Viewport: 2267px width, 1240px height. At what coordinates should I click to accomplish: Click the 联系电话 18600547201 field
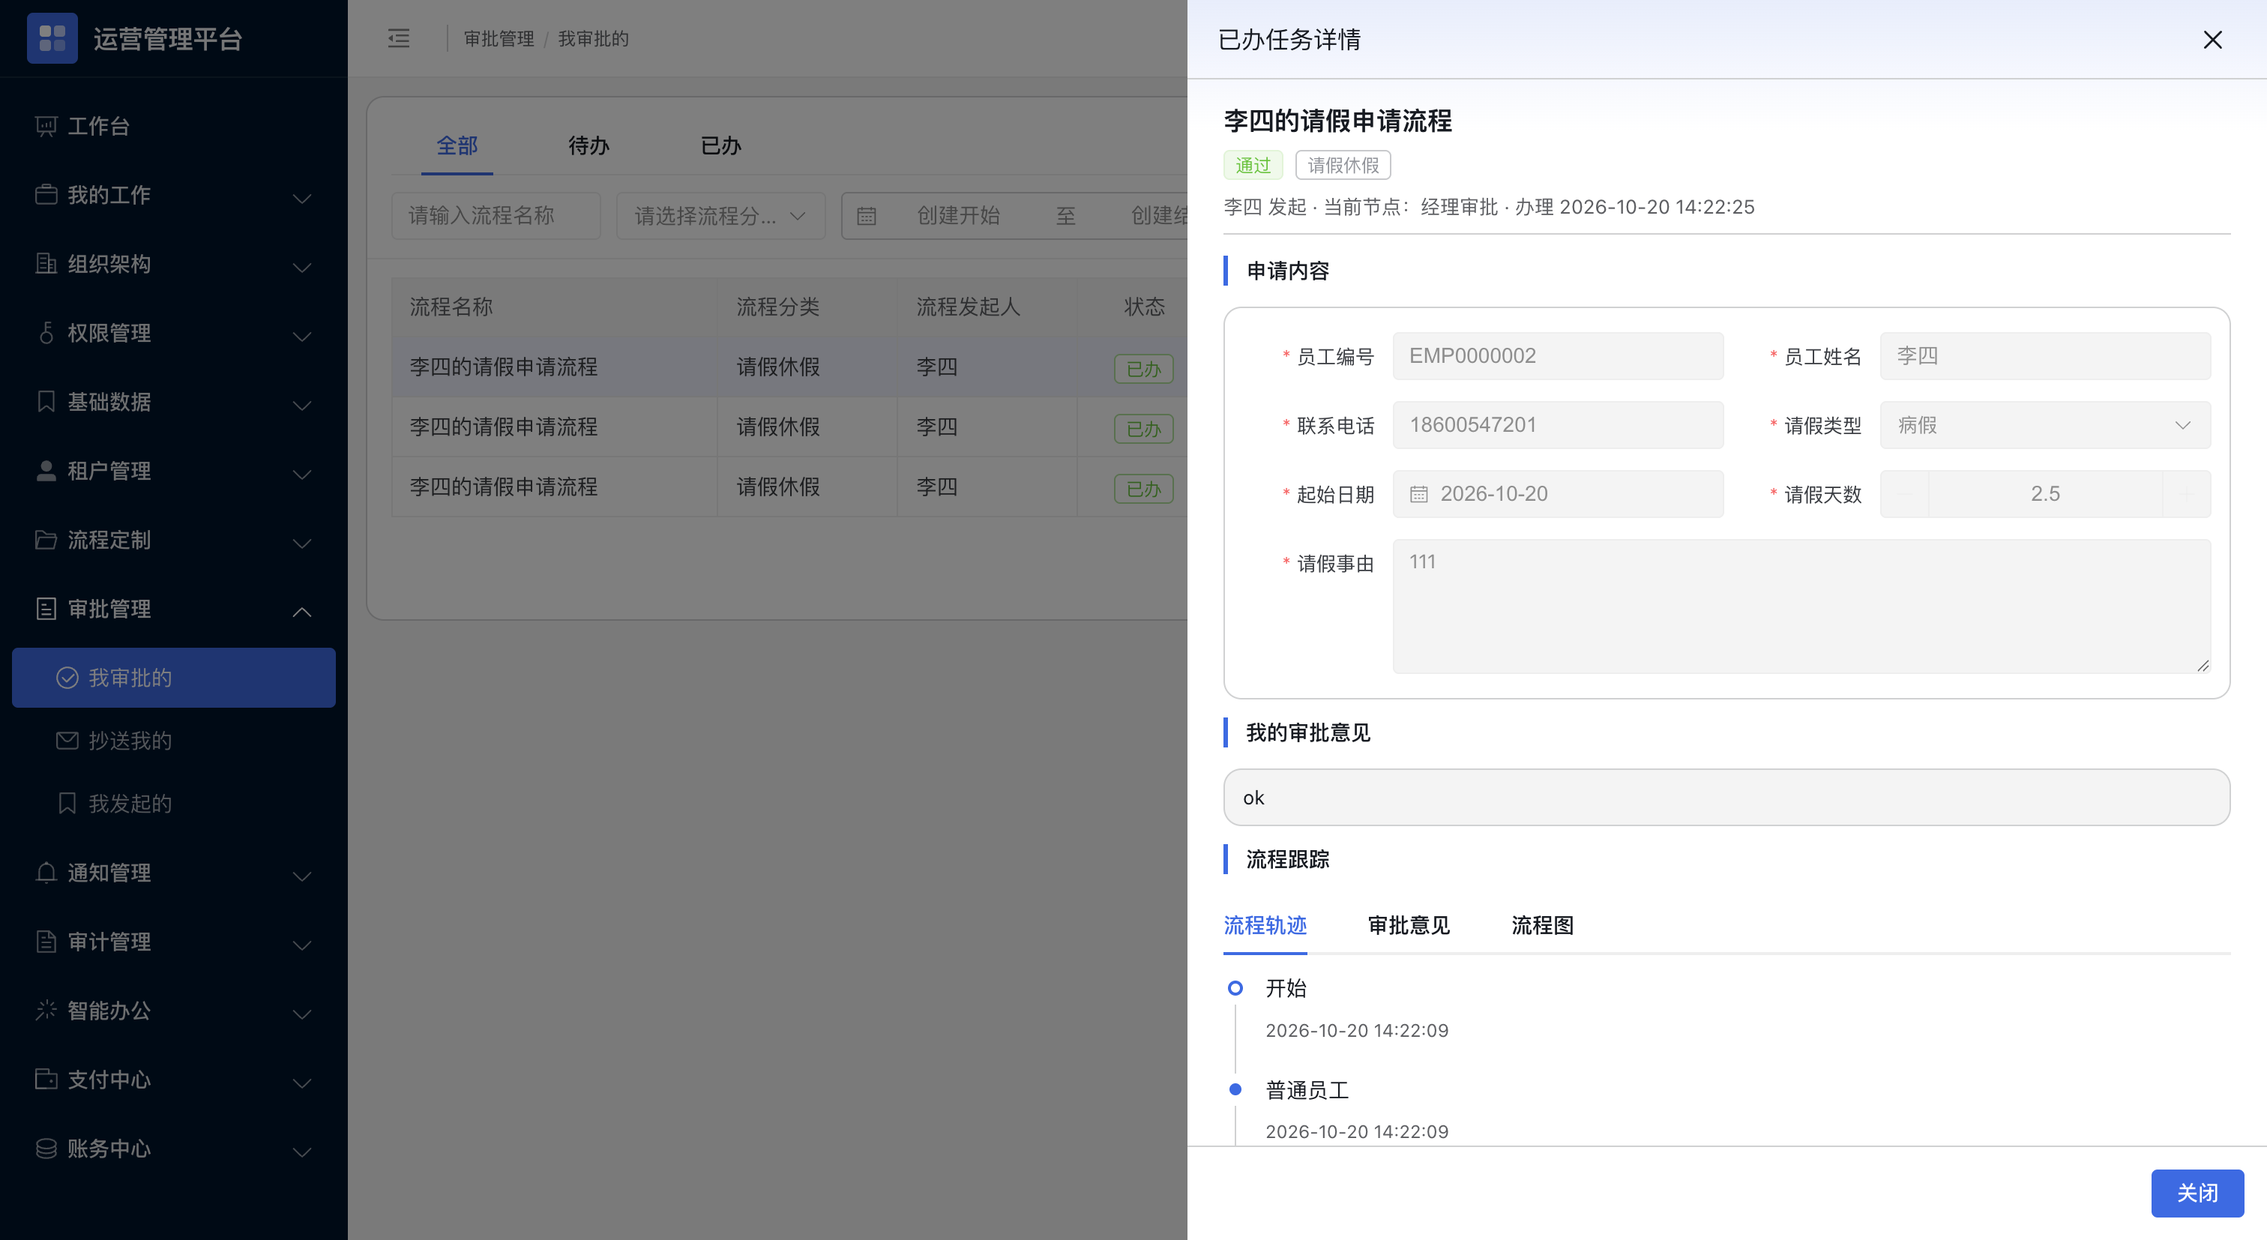(x=1558, y=425)
